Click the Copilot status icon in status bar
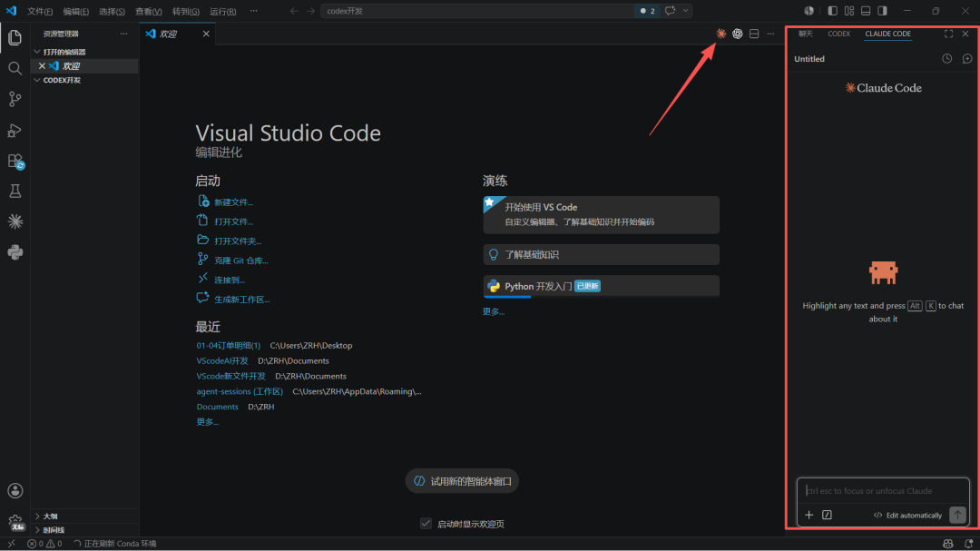Image resolution: width=980 pixels, height=551 pixels. tap(947, 544)
